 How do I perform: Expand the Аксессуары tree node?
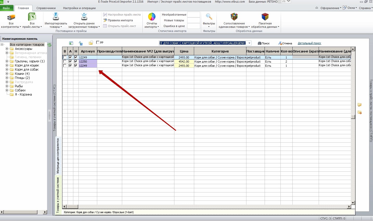click(7, 49)
